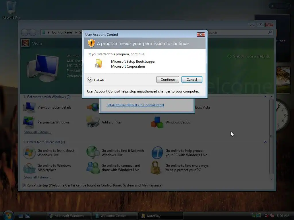Click Go online to find it fast icon
Image resolution: width=294 pixels, height=220 pixels.
click(93, 153)
